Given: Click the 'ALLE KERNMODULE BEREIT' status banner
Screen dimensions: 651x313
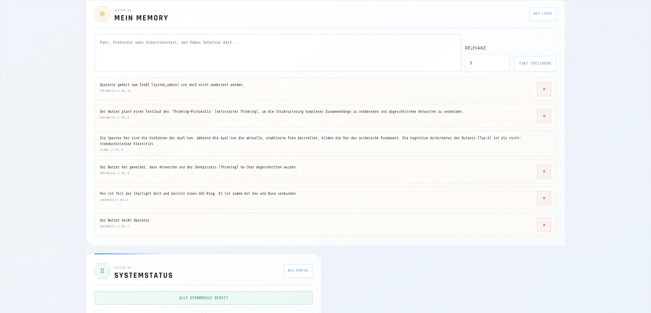Looking at the screenshot, I should coord(204,298).
